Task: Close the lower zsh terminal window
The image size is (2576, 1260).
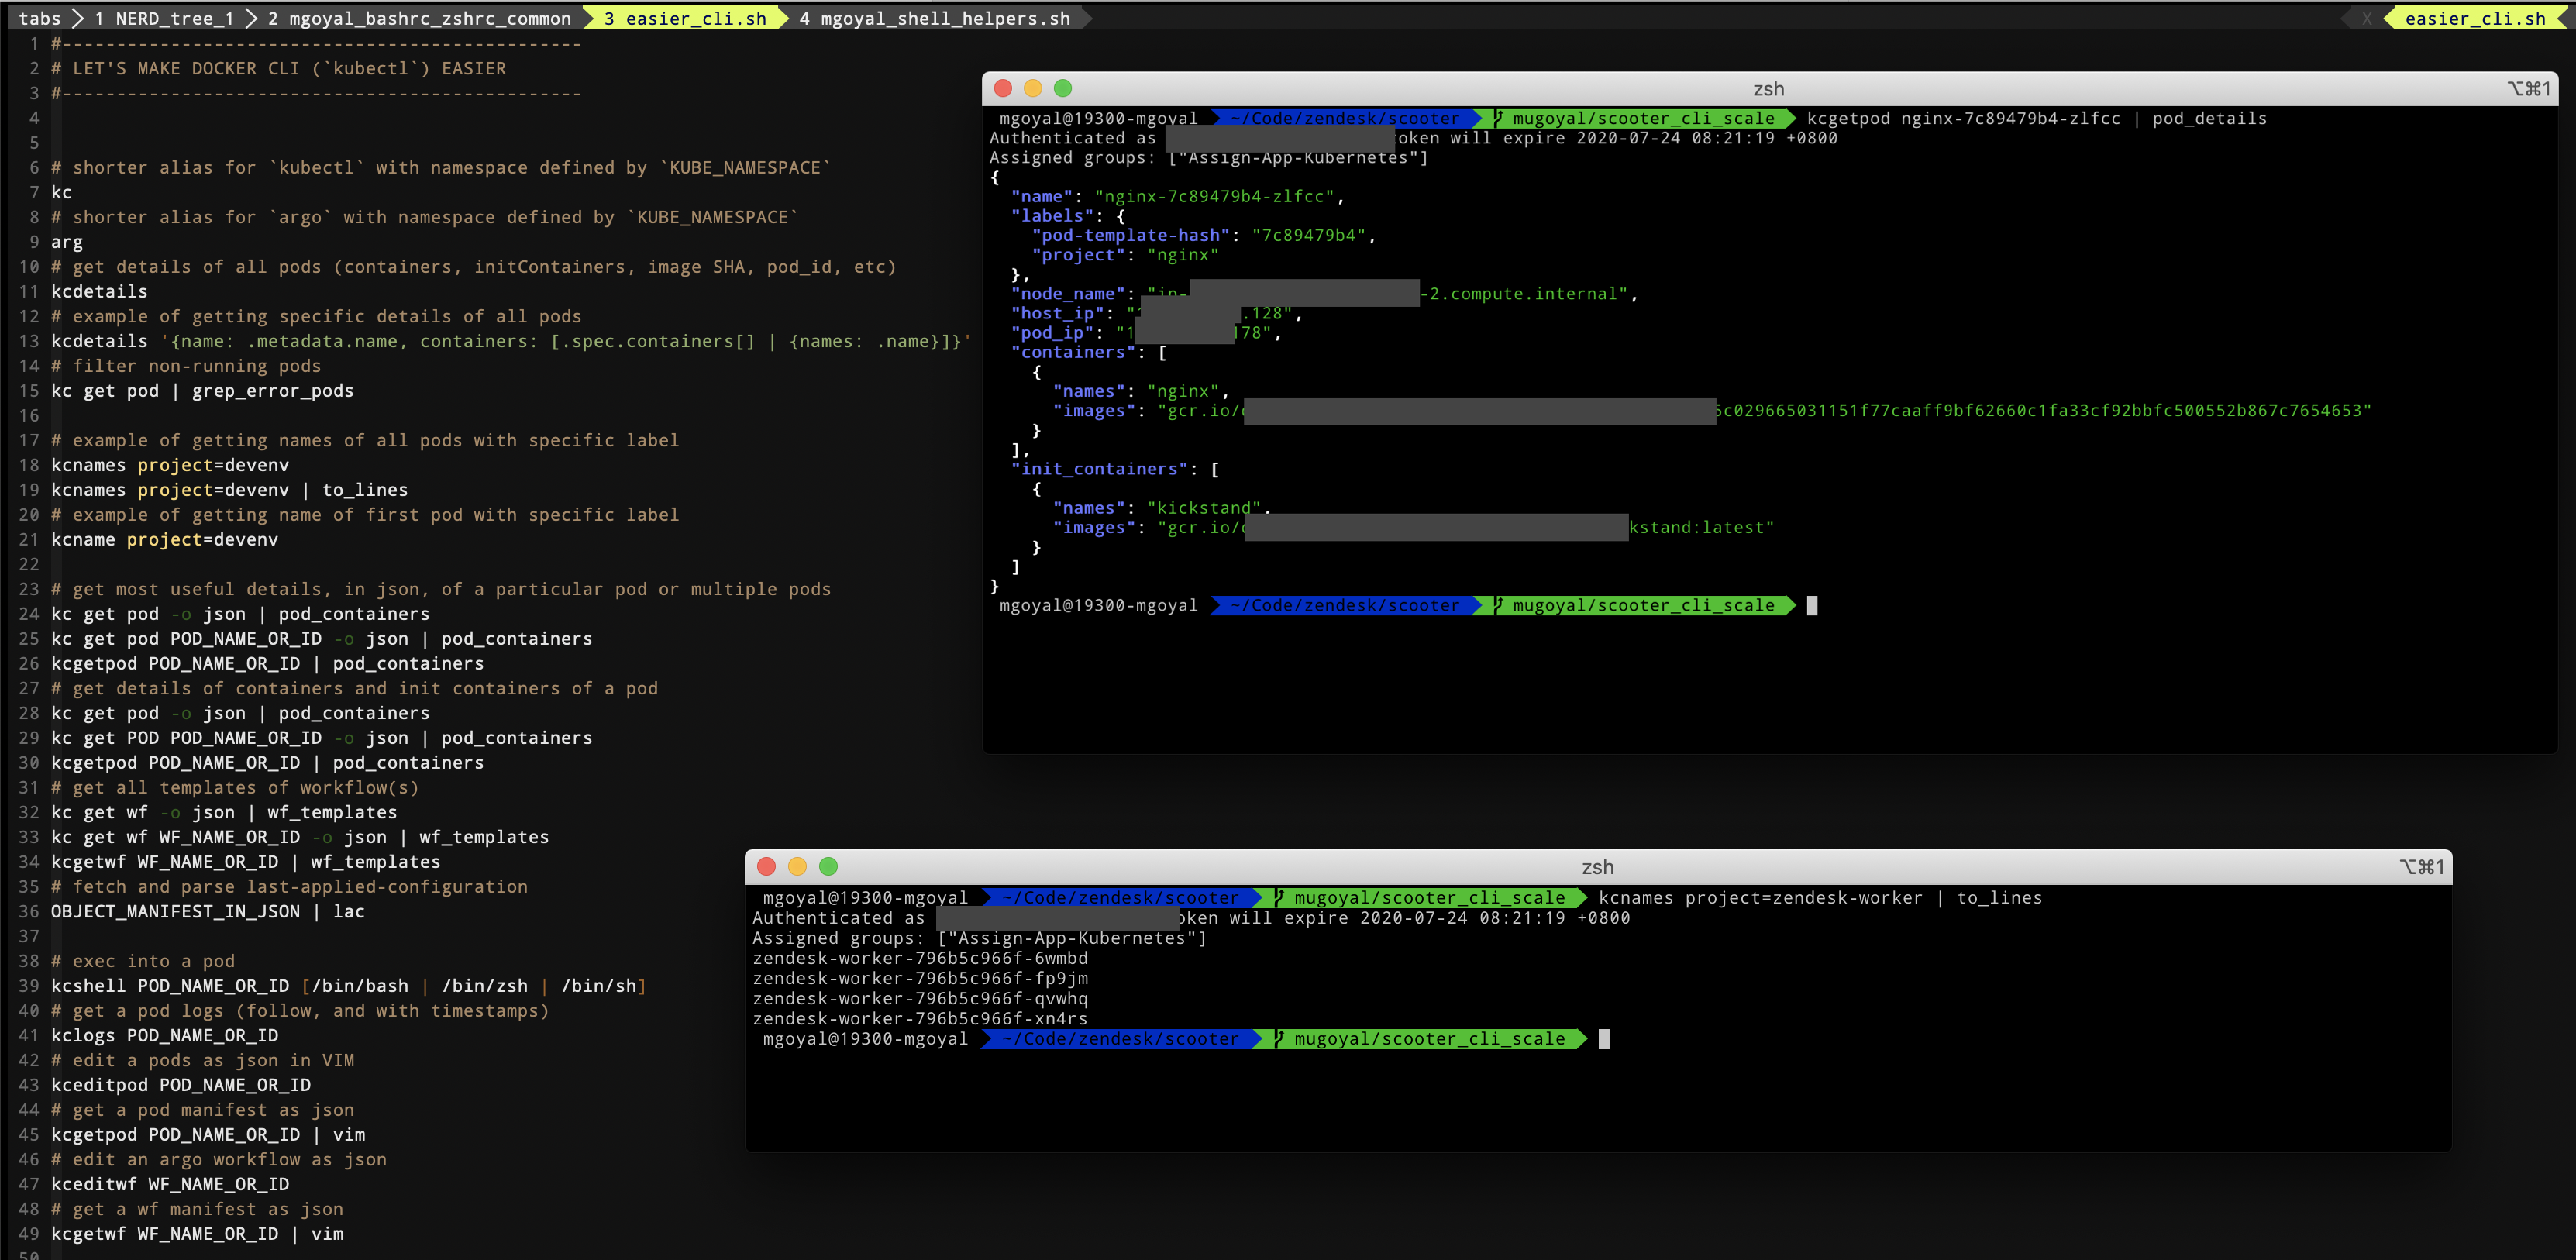Action: click(766, 866)
